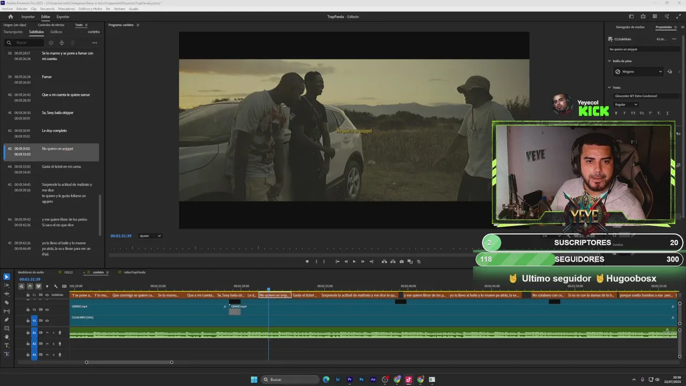Screen dimensions: 686x386
Task: Switch to the Gráficos tab
Action: (x=56, y=32)
